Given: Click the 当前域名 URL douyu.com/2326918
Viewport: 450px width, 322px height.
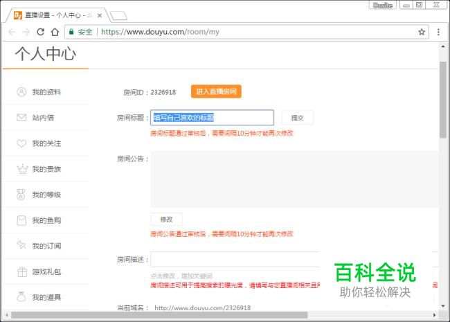Looking at the screenshot, I should tap(203, 308).
